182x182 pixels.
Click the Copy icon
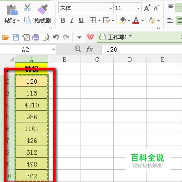coord(27,20)
